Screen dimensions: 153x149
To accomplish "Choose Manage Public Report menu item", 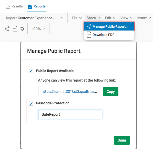I will [x=109, y=26].
